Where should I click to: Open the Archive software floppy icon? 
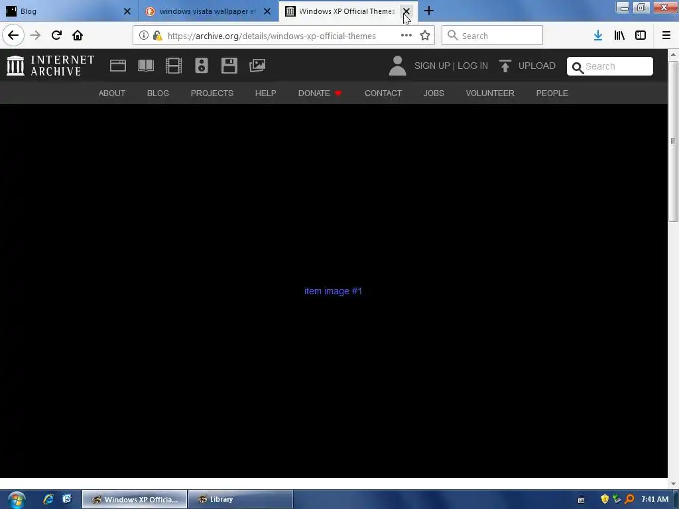click(x=229, y=66)
